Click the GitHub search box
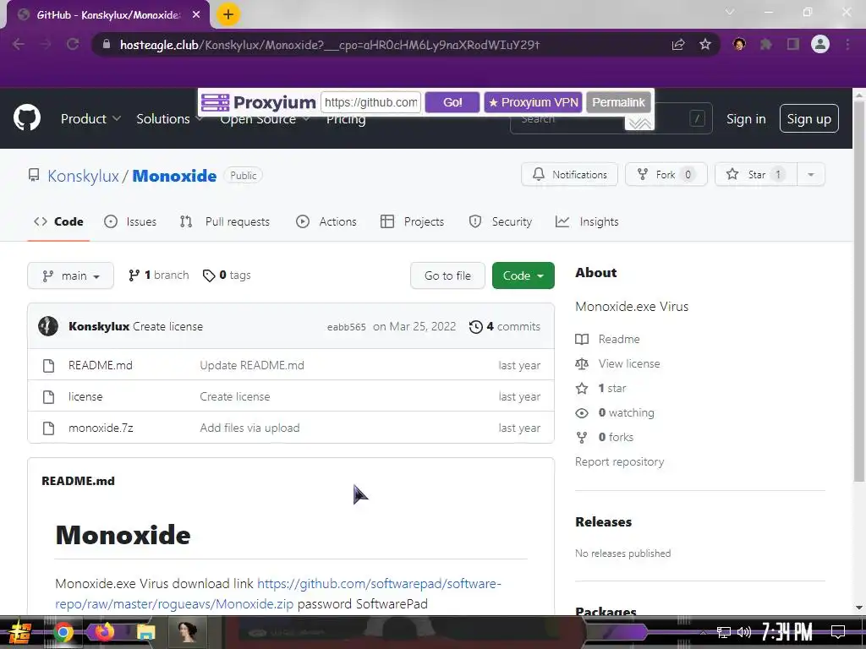866x649 pixels. tap(611, 118)
